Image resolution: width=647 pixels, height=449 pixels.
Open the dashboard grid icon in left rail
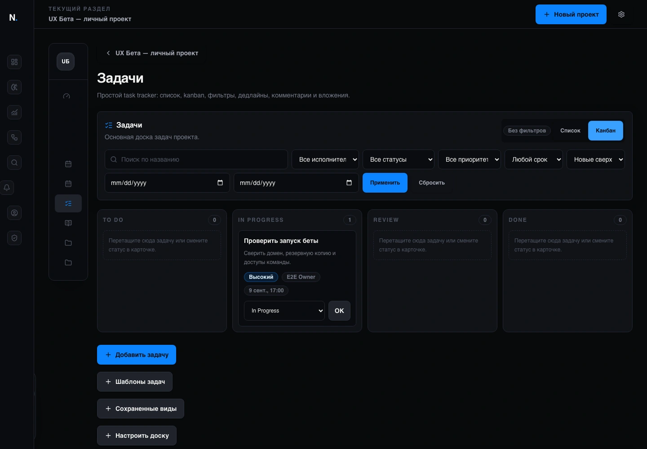click(14, 62)
